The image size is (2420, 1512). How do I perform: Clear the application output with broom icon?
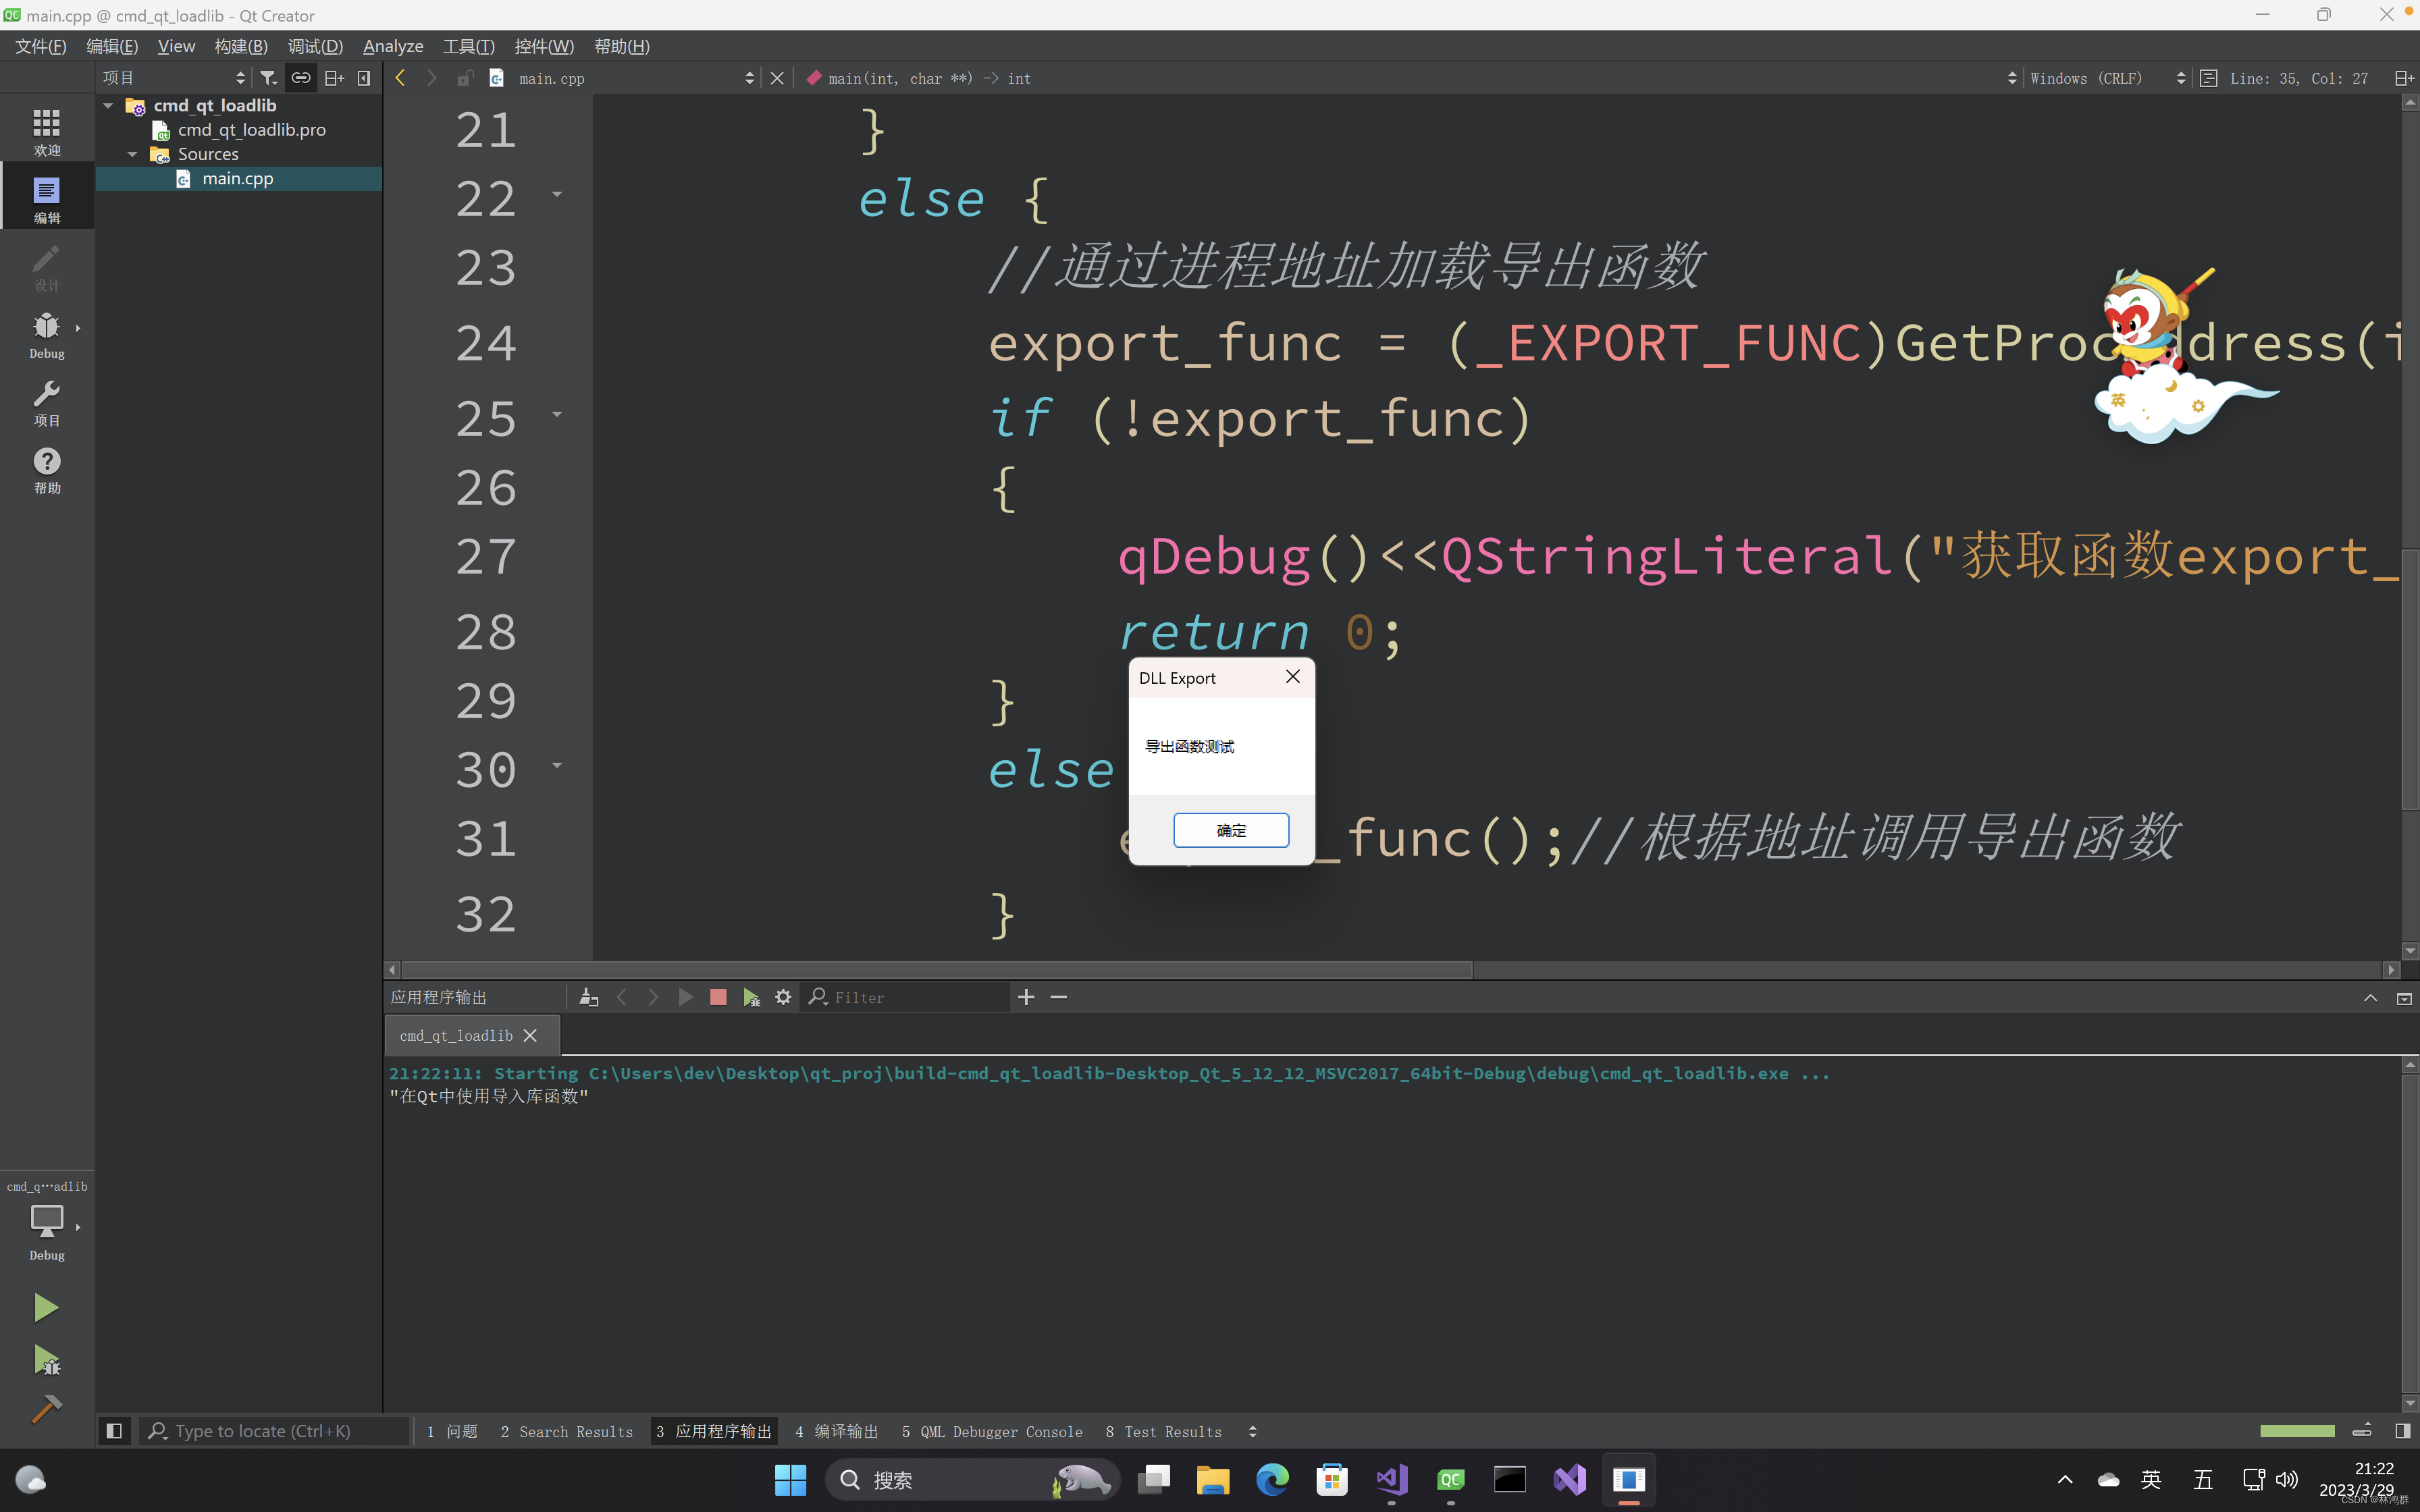tap(588, 997)
